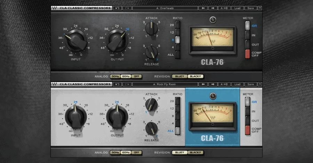Select ratio 8 on Bluey CLA-76
The width and height of the screenshot is (313, 163).
177,116
